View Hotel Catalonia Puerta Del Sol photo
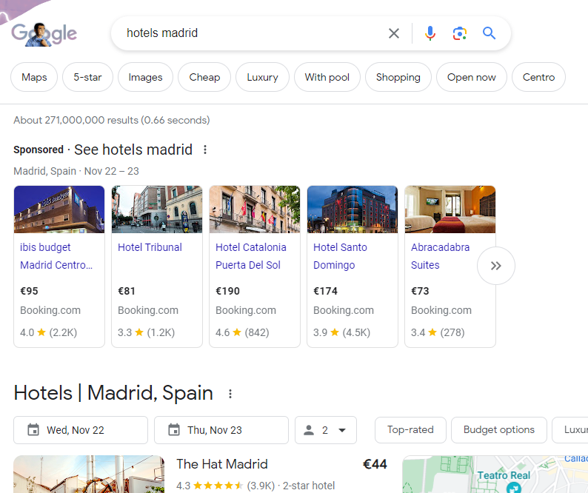The width and height of the screenshot is (588, 493). 255,209
